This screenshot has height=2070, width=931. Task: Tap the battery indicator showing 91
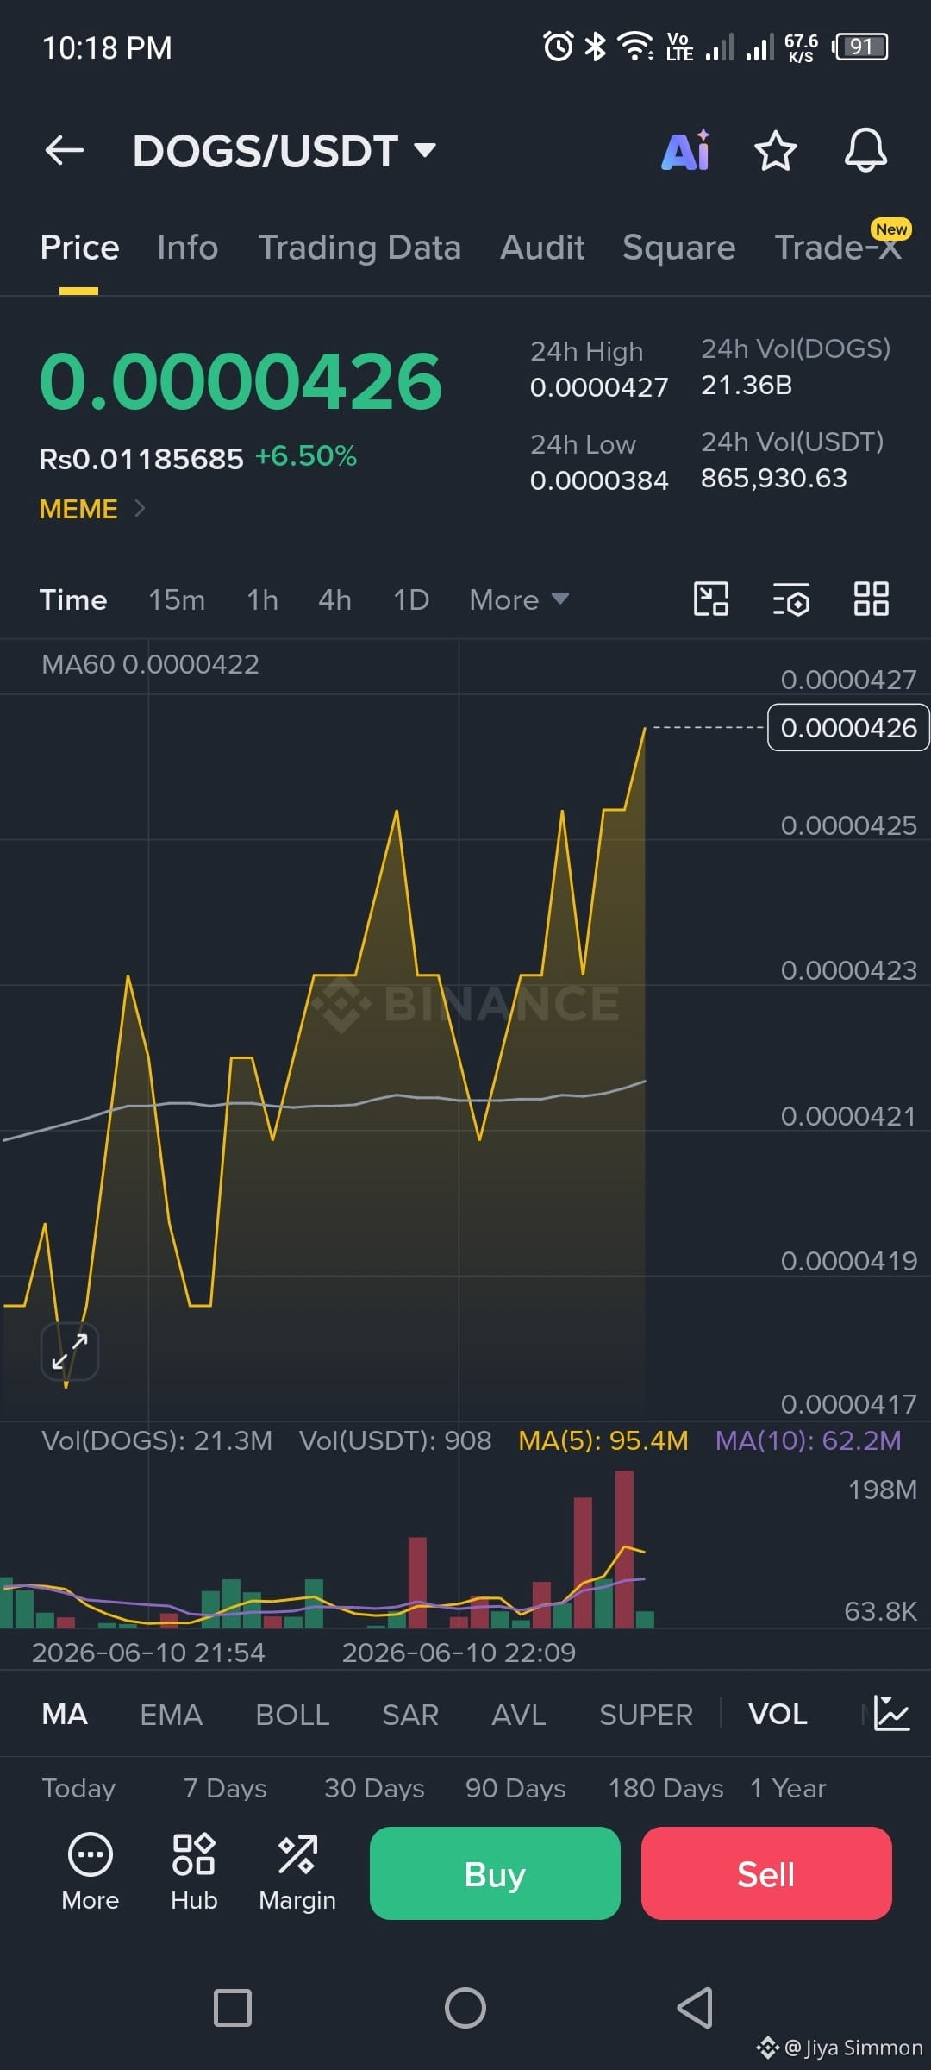coord(860,46)
